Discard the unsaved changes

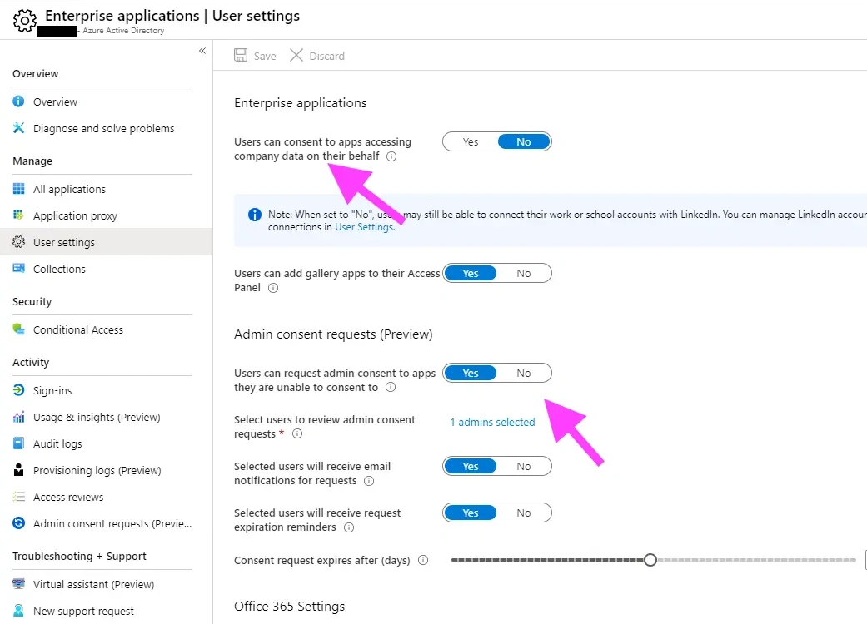pyautogui.click(x=317, y=56)
